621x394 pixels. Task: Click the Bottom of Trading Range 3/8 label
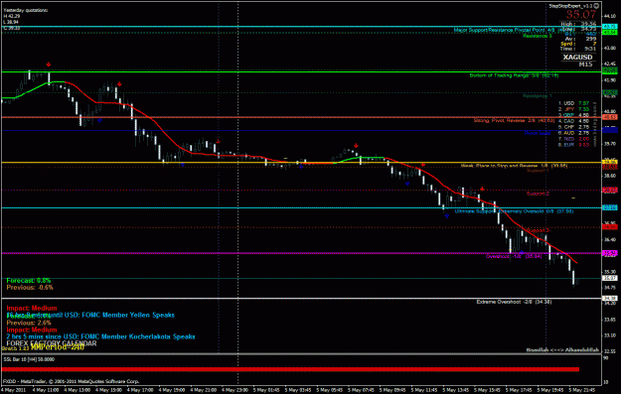[x=514, y=75]
